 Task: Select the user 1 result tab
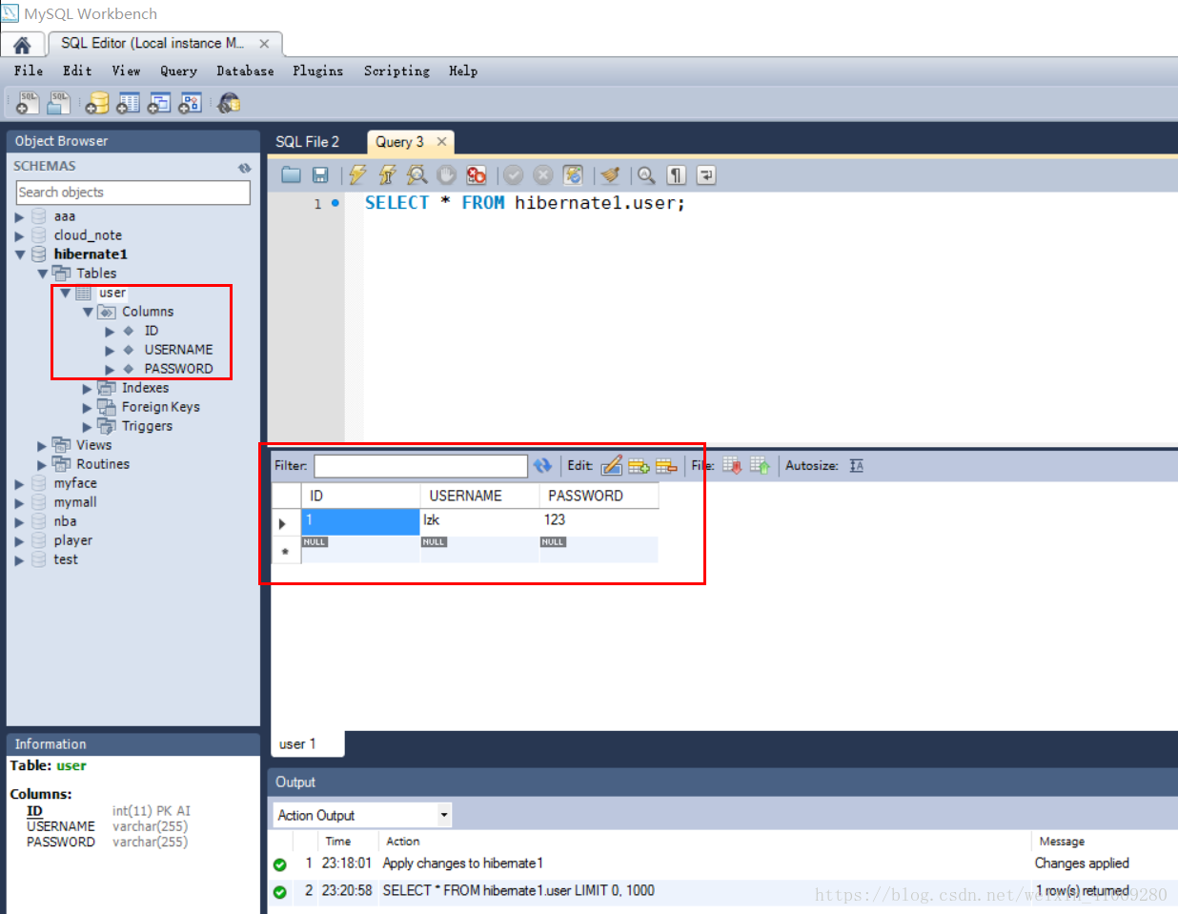pyautogui.click(x=297, y=743)
